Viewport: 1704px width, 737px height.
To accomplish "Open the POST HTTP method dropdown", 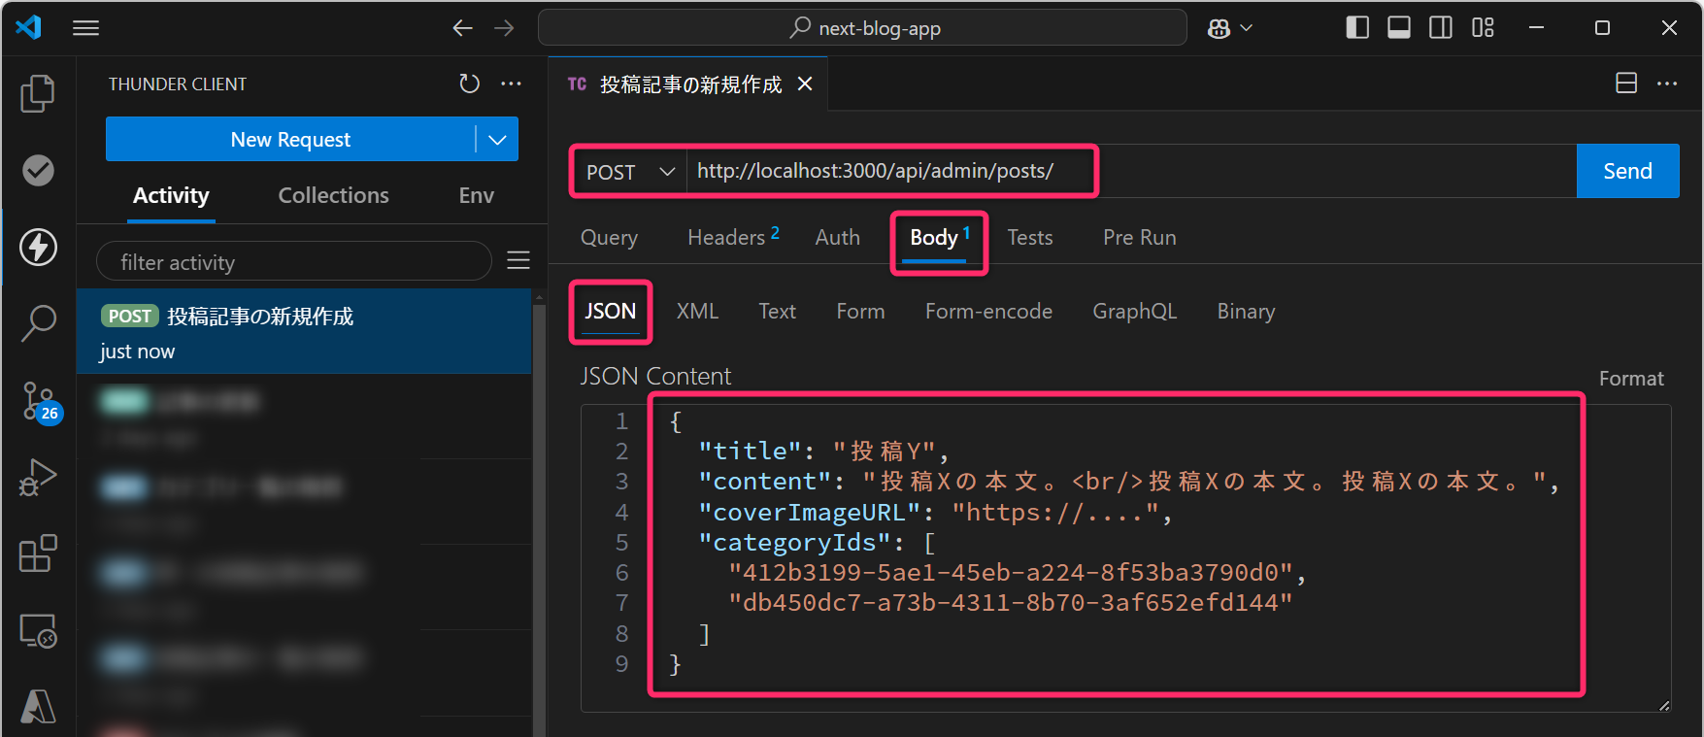I will coord(629,172).
